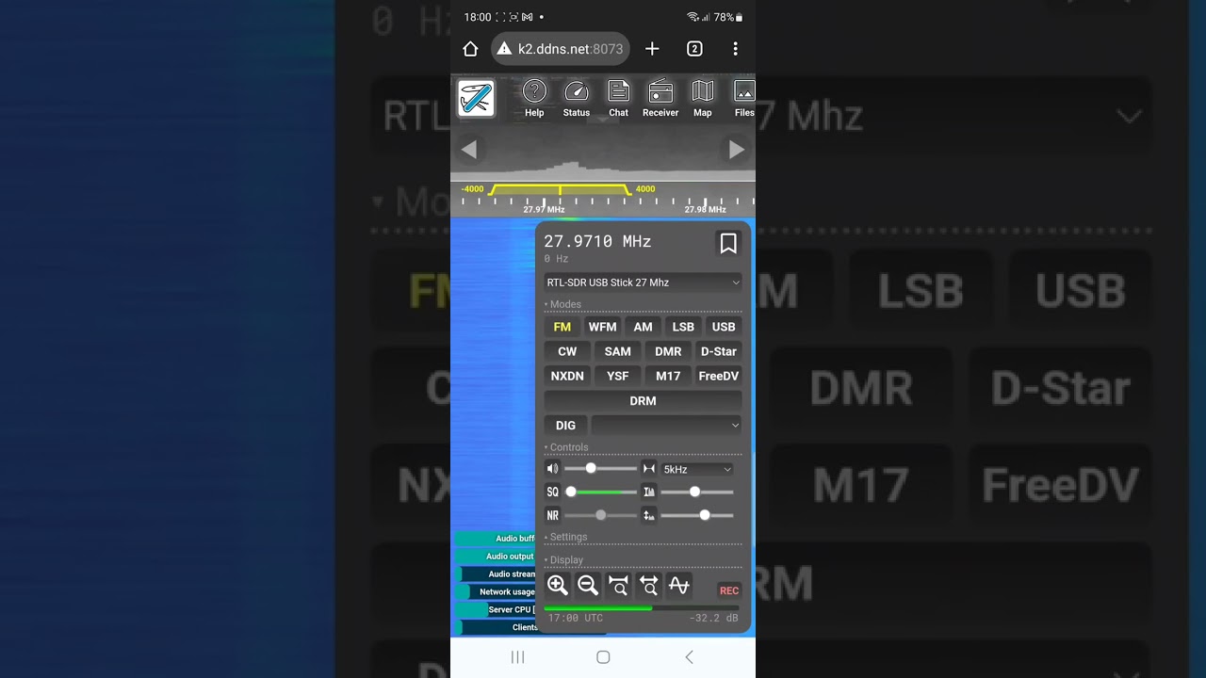Zoom in the waterfall display
The image size is (1206, 678).
pos(558,586)
